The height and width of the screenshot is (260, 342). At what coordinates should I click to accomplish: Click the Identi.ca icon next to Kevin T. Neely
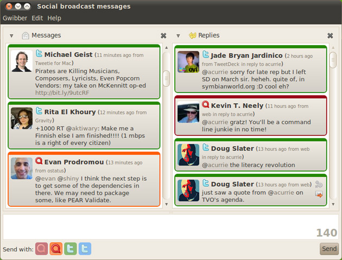pos(205,104)
